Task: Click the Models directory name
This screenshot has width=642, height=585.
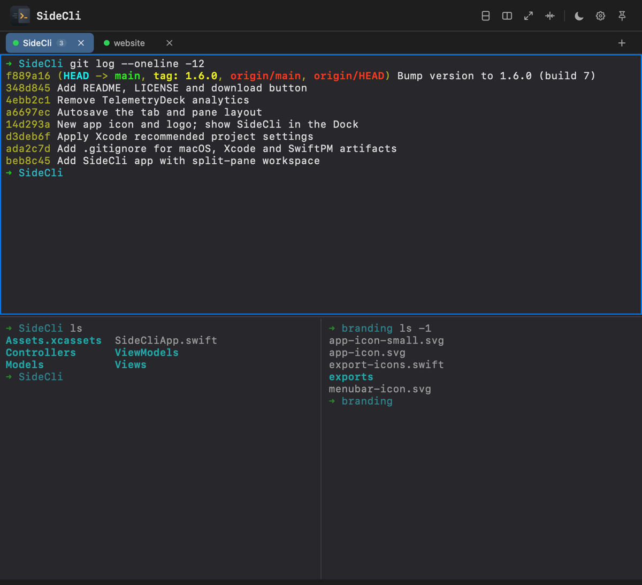Action: click(25, 364)
